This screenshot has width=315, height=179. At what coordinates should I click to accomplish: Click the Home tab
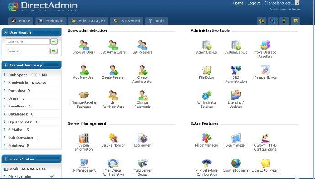[x=21, y=21]
